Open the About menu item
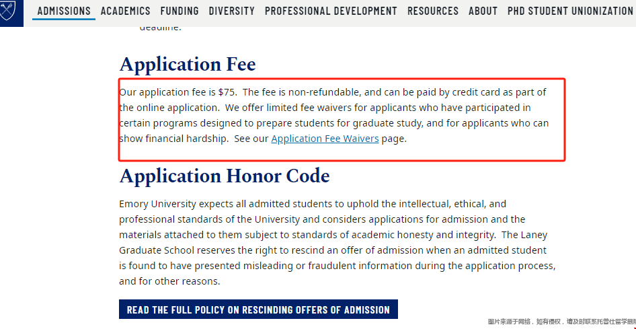636x329 pixels. click(x=483, y=11)
